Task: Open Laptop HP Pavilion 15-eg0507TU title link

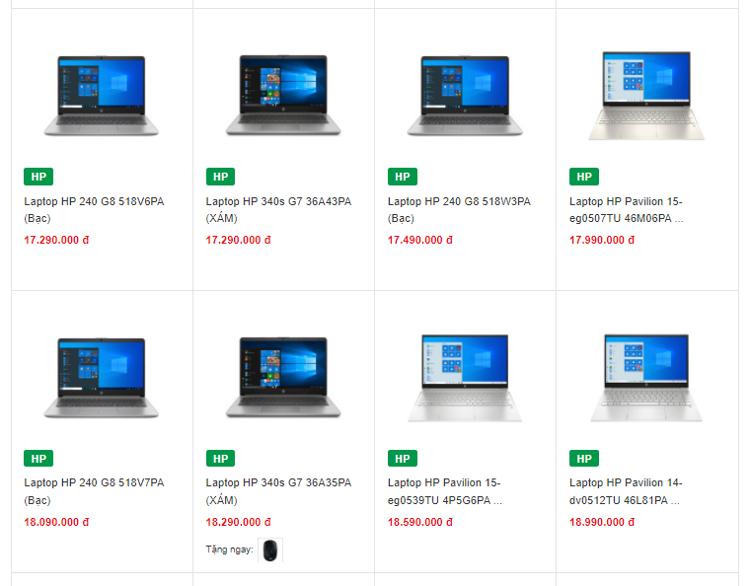Action: (626, 210)
